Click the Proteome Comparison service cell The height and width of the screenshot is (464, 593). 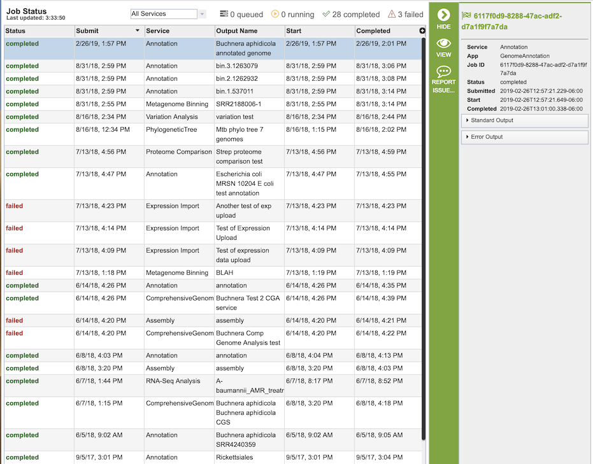point(179,157)
